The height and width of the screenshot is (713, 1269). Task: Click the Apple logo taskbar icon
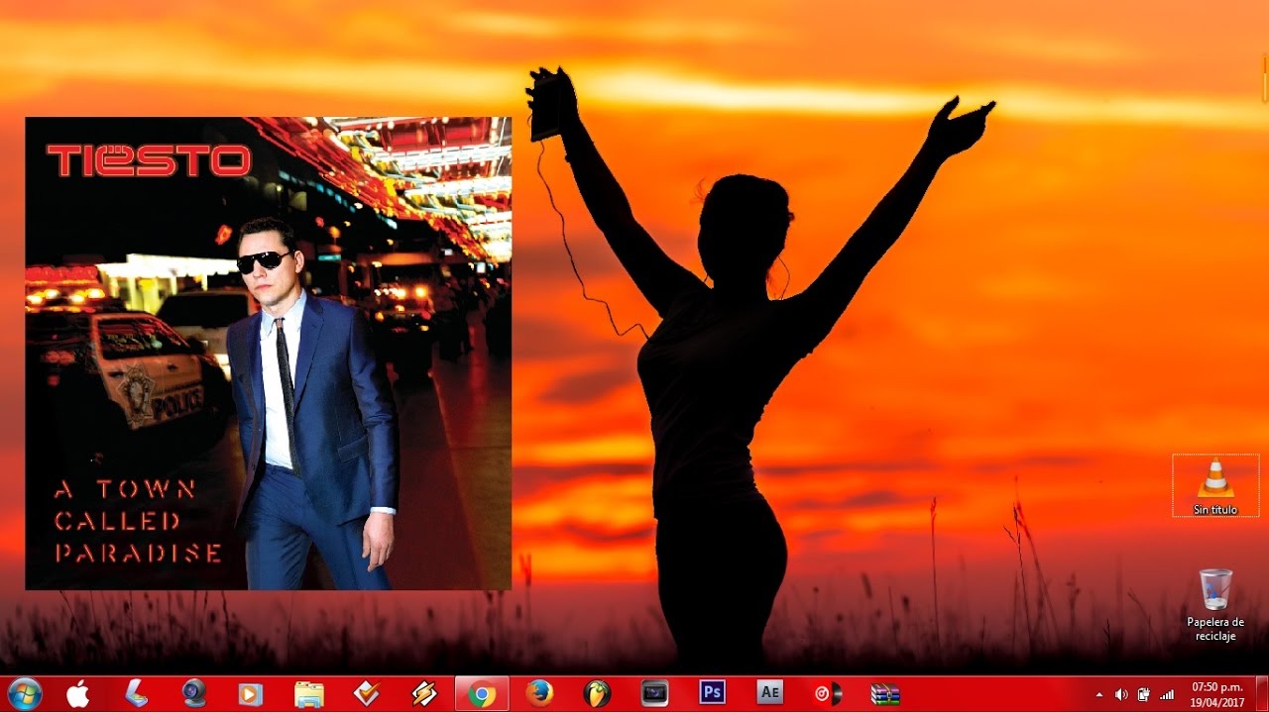click(x=78, y=693)
